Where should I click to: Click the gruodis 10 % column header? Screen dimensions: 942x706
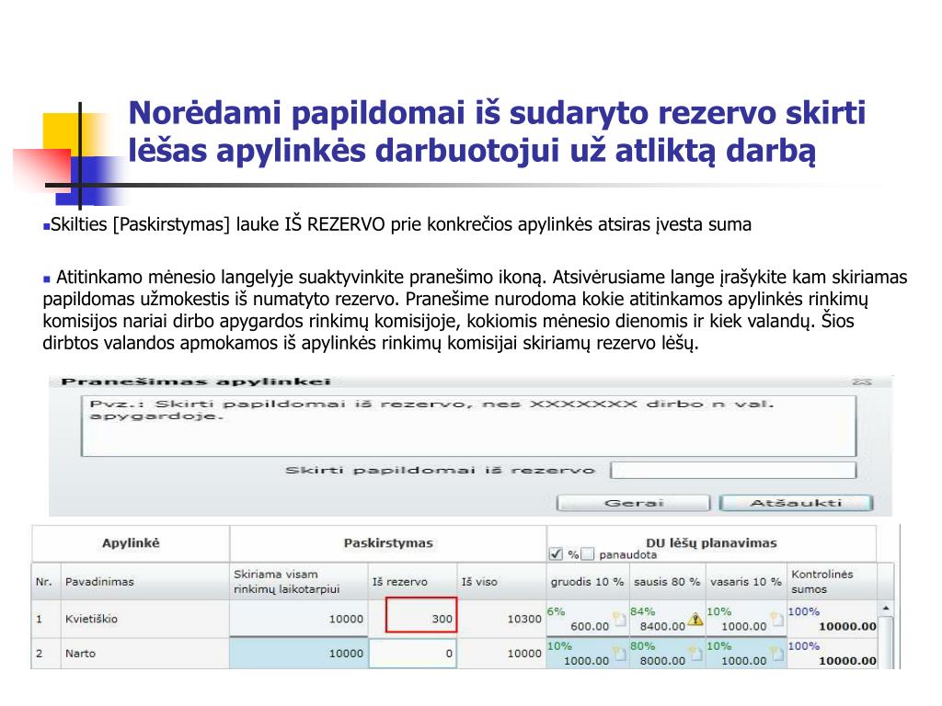pyautogui.click(x=588, y=581)
